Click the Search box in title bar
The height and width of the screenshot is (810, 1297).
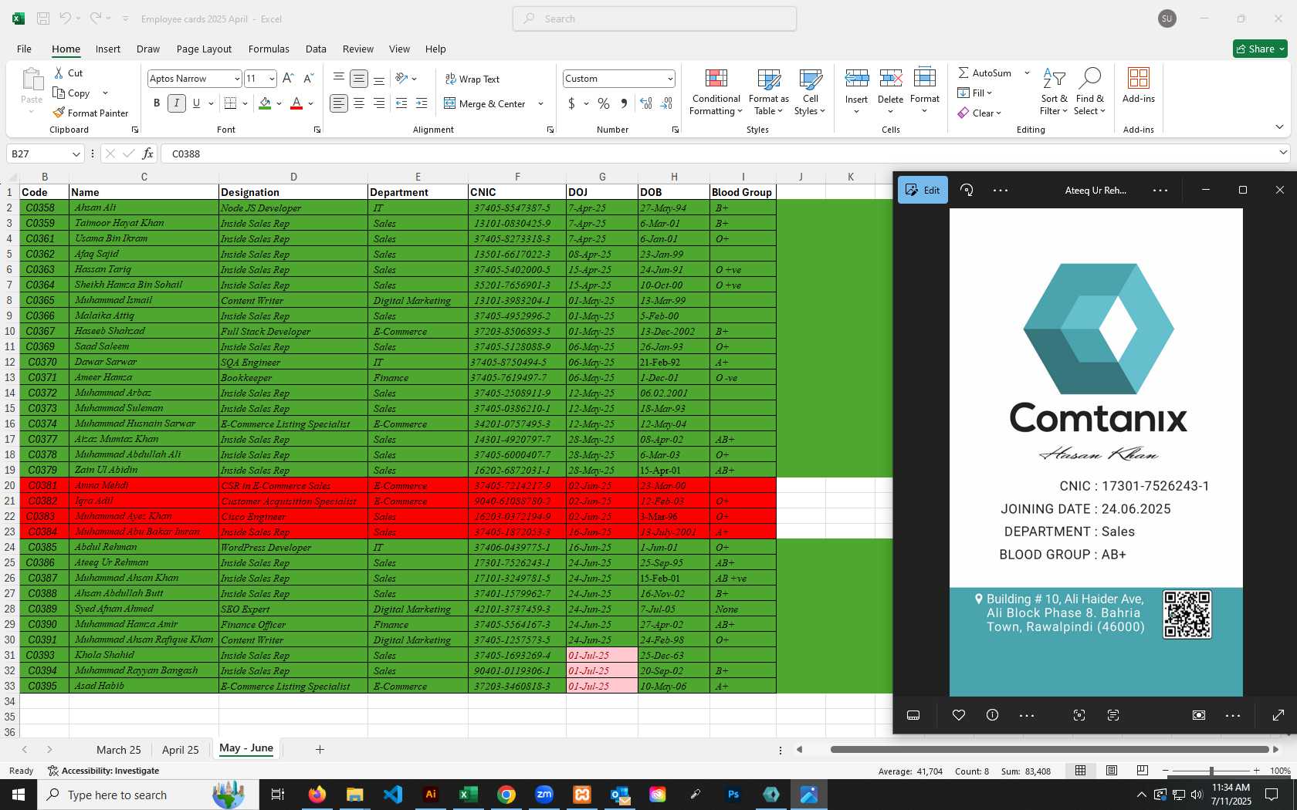(655, 19)
